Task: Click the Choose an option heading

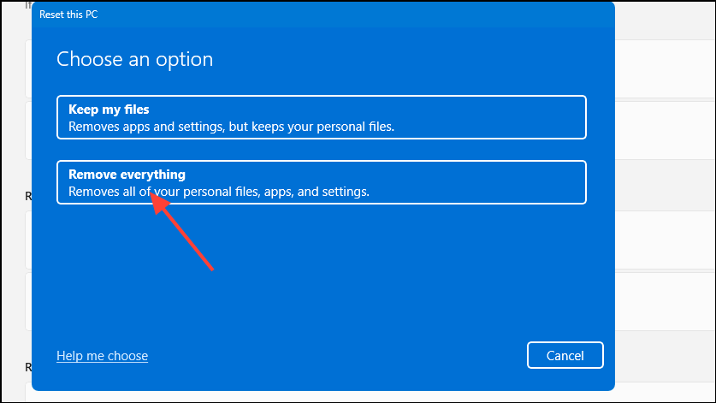Action: click(134, 59)
